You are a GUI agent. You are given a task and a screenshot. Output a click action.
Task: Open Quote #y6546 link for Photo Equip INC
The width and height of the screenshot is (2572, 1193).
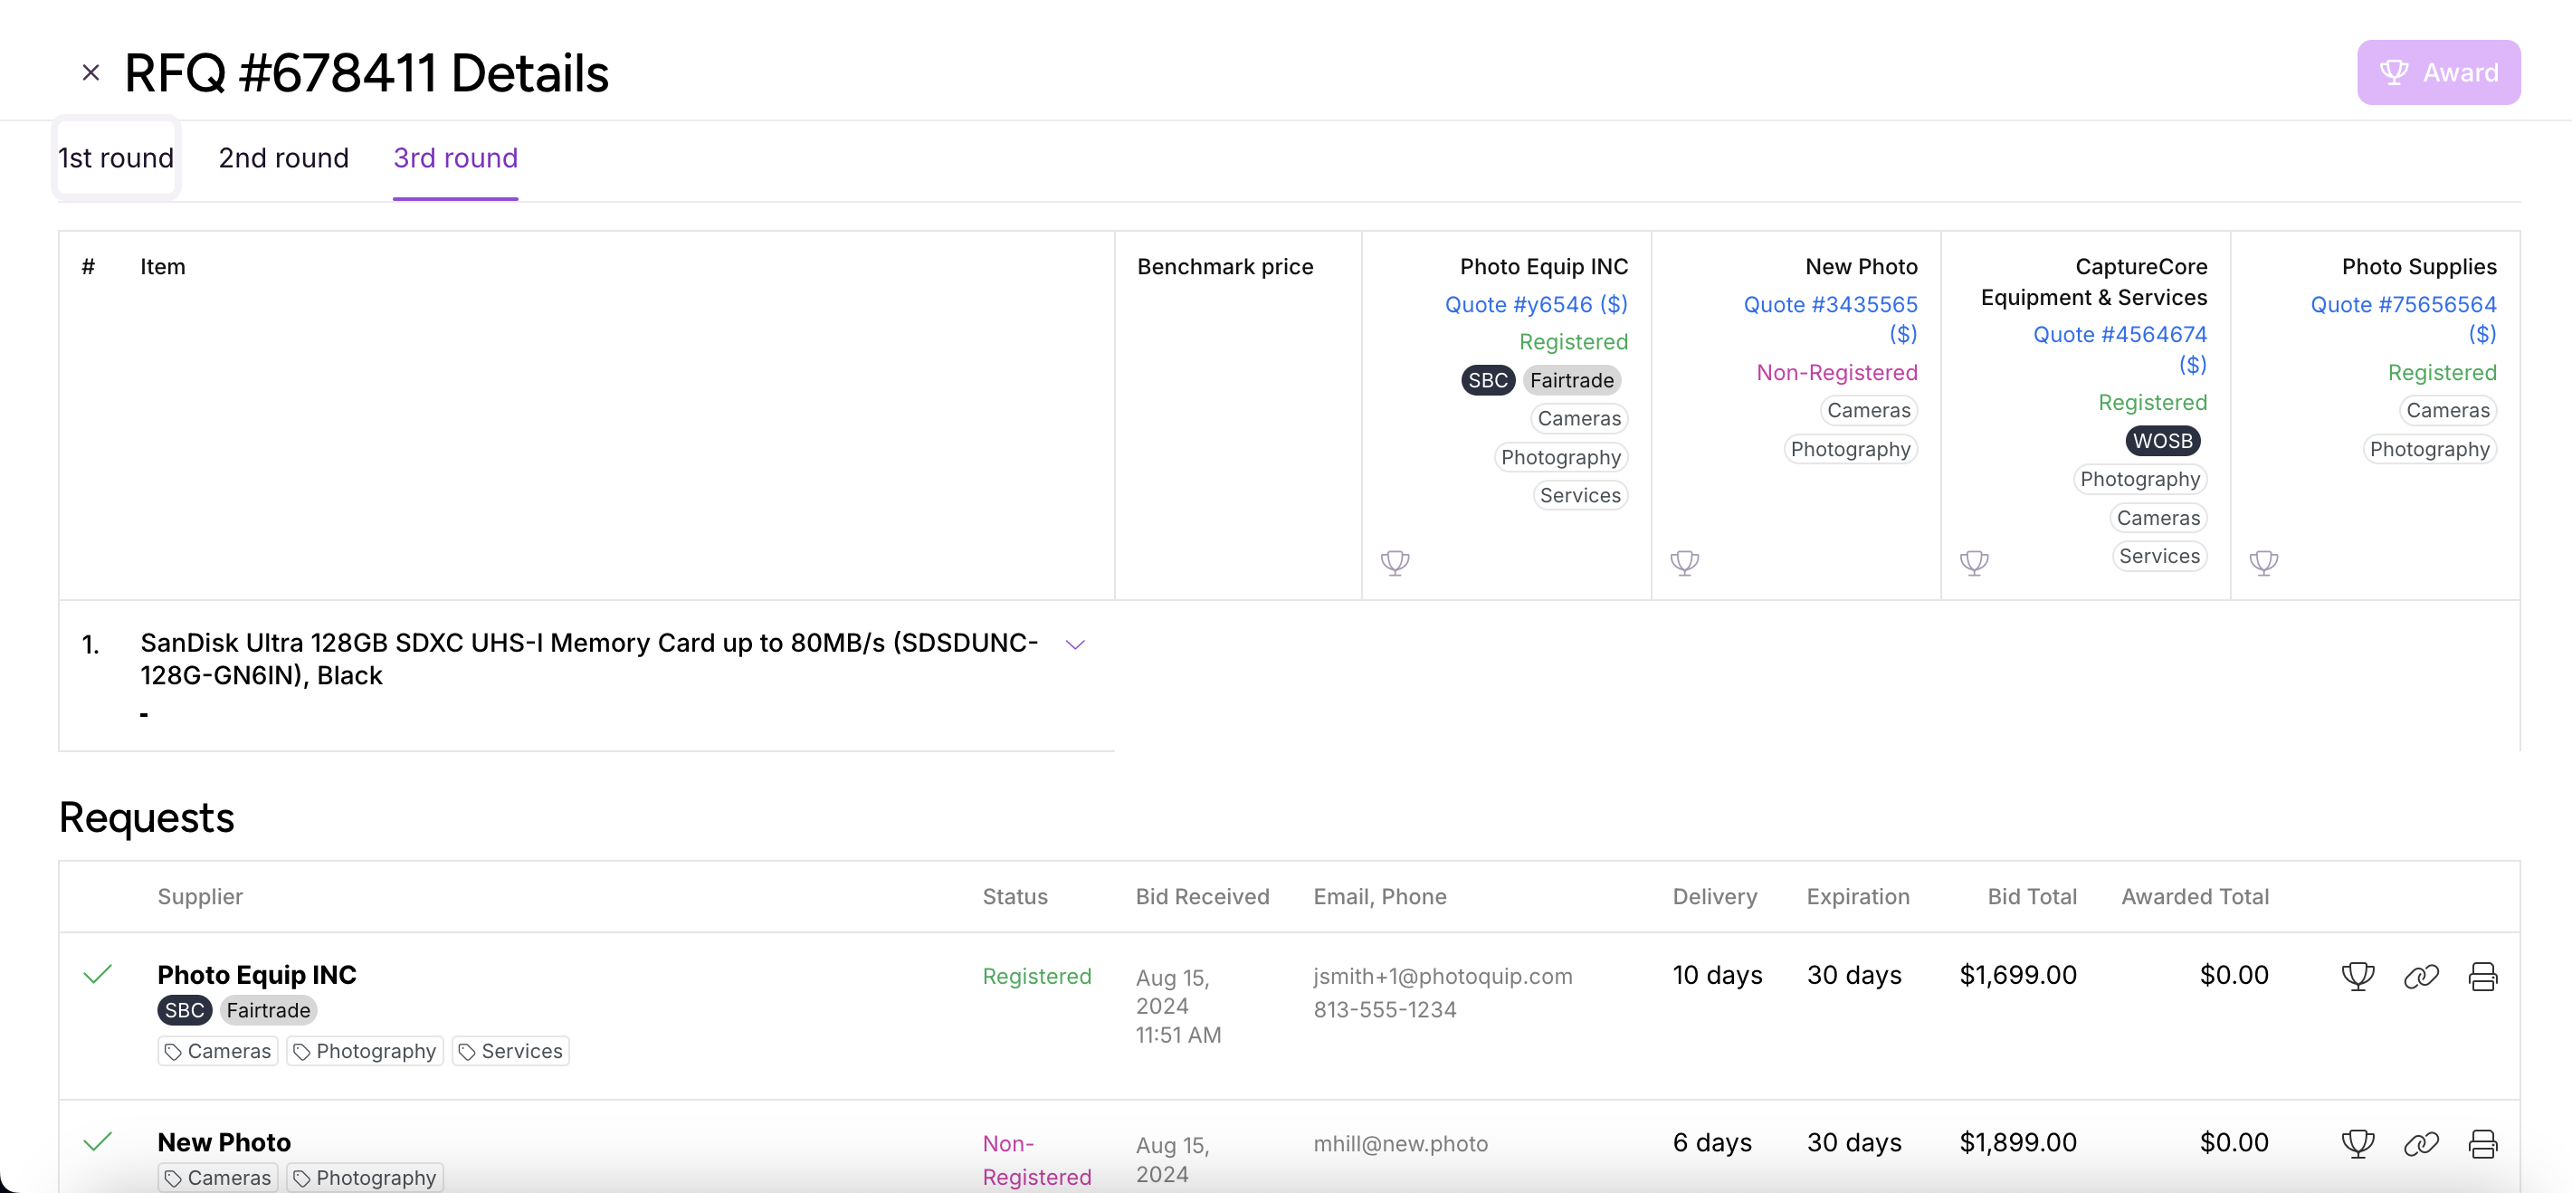coord(1536,304)
